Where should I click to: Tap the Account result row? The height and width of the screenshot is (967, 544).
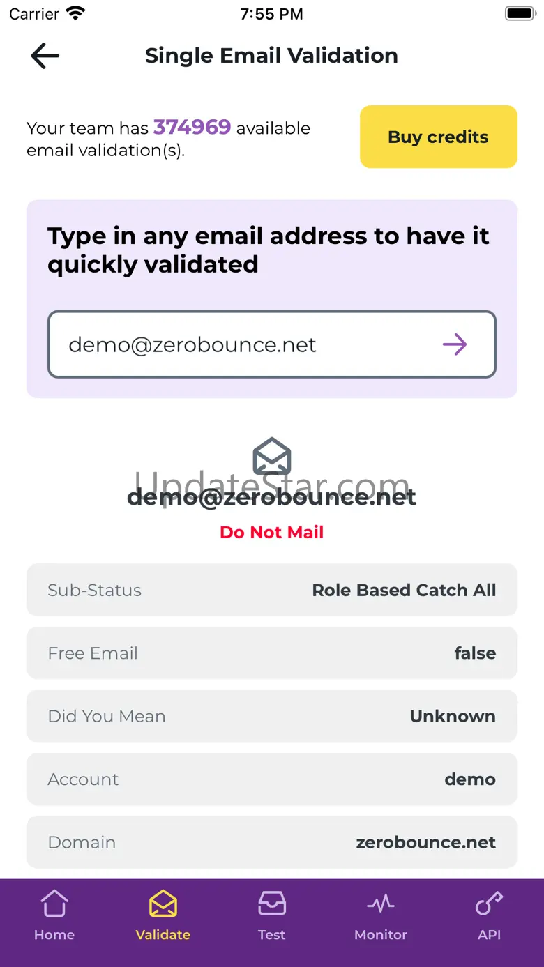click(272, 779)
